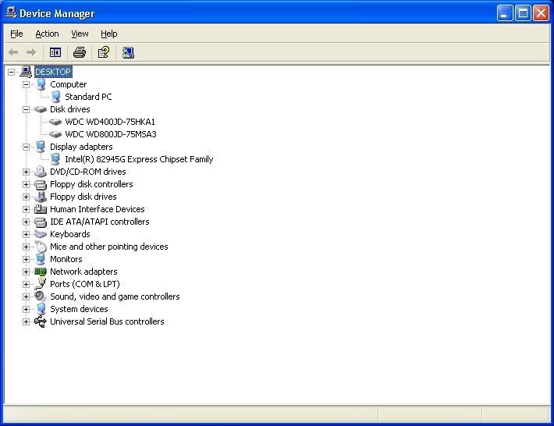Image resolution: width=554 pixels, height=426 pixels.
Task: Expand the IDE ATA/ATAPI controllers node
Action: tap(26, 222)
